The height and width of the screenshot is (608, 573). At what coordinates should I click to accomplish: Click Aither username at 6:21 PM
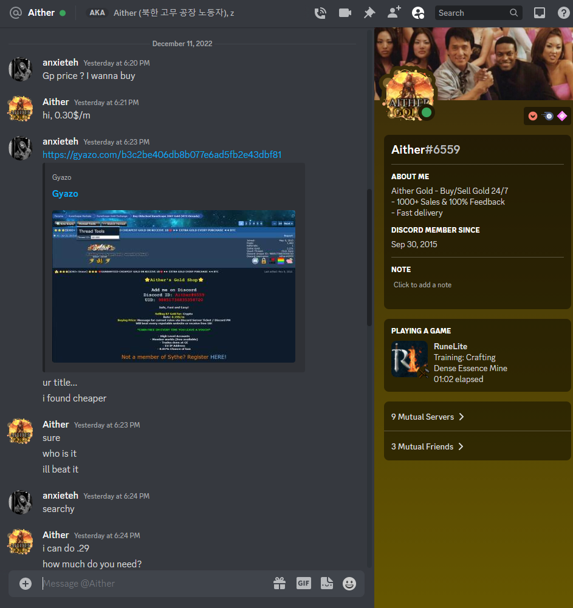(x=56, y=102)
